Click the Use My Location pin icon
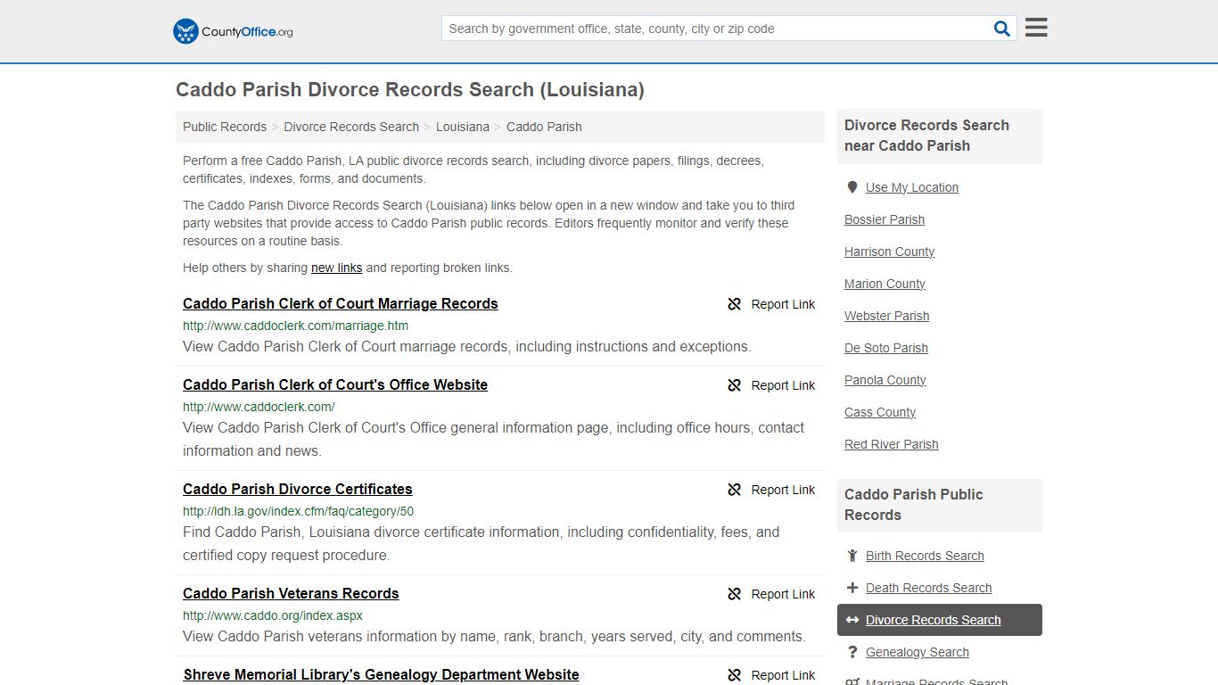1218x685 pixels. 852,187
